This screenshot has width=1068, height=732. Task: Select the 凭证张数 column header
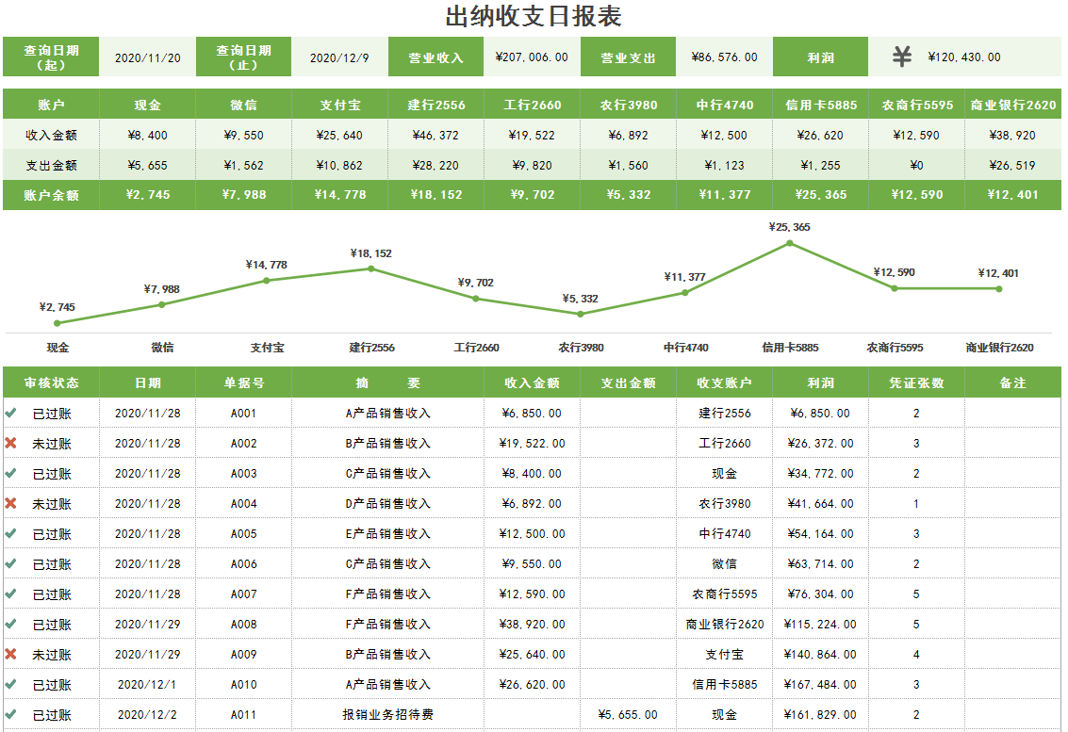(x=916, y=383)
